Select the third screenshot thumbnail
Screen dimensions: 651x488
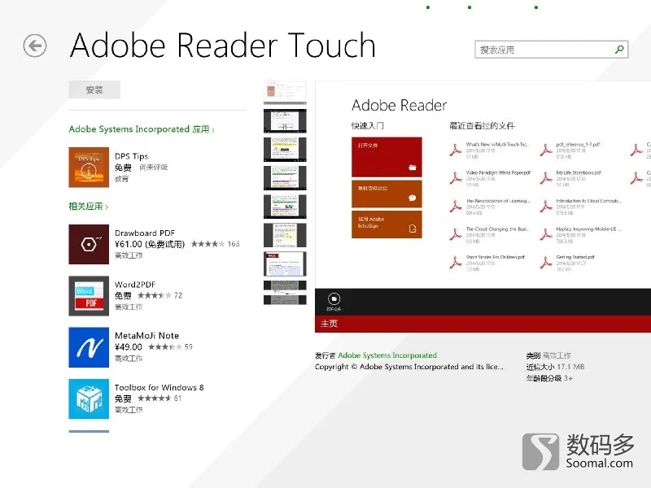[x=286, y=150]
